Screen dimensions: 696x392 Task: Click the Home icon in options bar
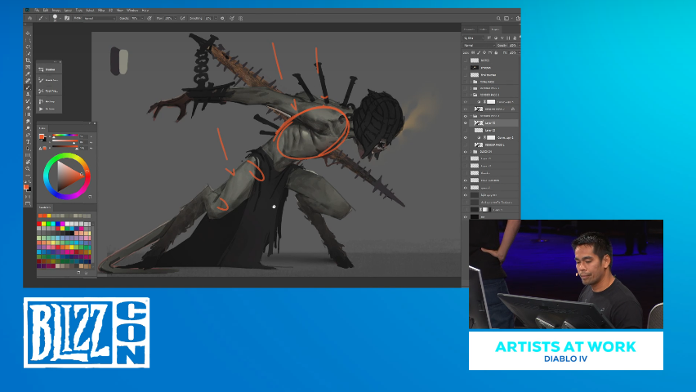pos(29,18)
